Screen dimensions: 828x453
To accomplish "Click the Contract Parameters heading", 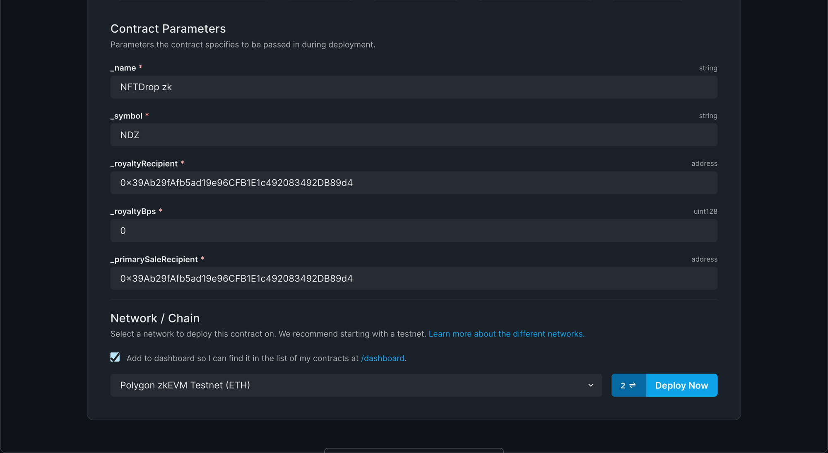I will (168, 29).
